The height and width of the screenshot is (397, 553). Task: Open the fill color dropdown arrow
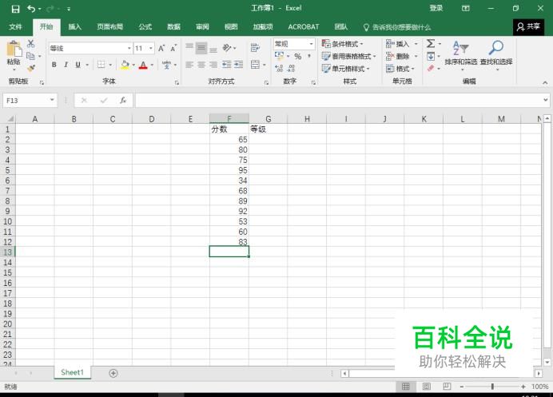tap(133, 65)
